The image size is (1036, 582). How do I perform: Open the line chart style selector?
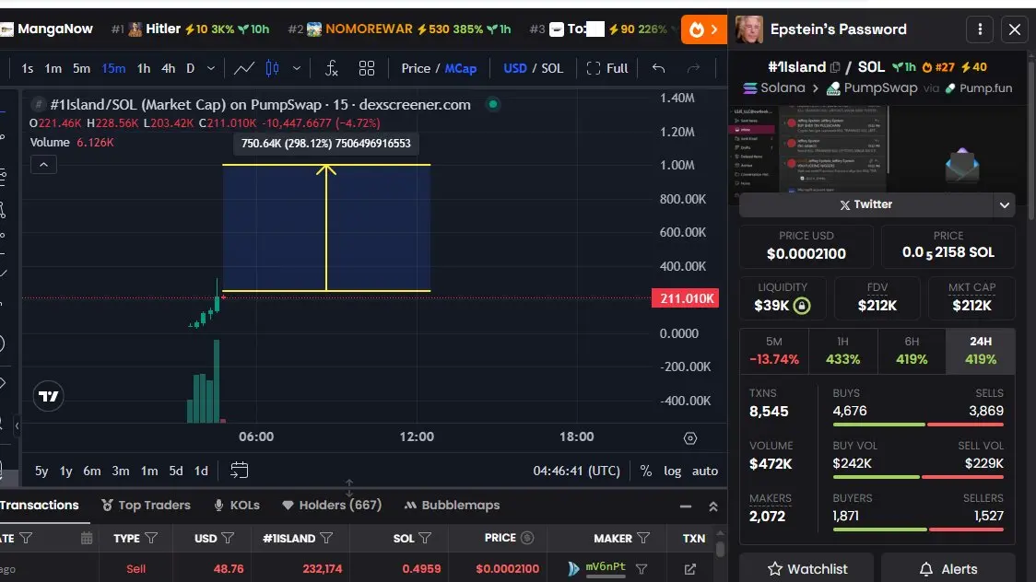click(x=244, y=68)
